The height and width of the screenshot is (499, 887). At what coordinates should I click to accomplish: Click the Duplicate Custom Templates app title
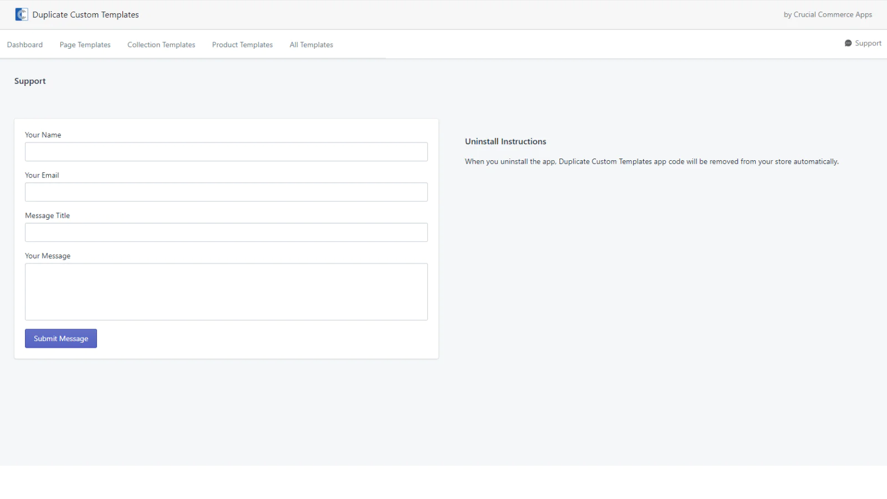[x=85, y=15]
